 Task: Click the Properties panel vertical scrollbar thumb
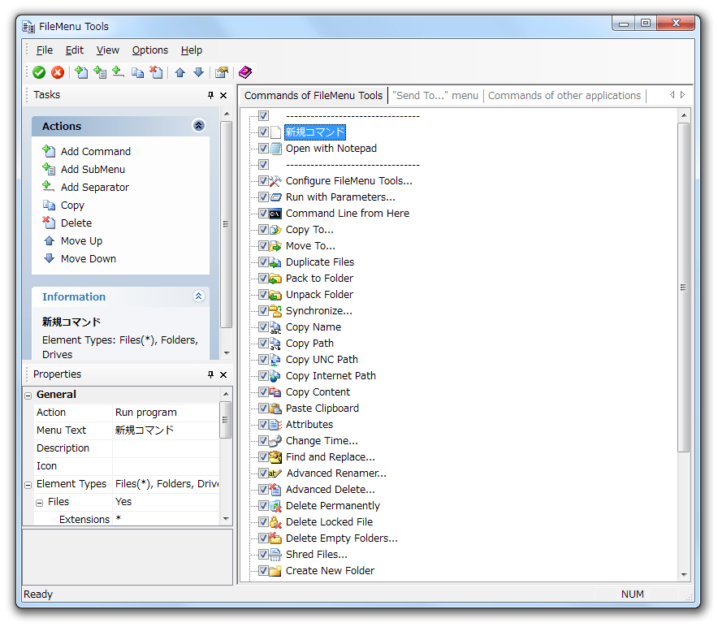[225, 420]
